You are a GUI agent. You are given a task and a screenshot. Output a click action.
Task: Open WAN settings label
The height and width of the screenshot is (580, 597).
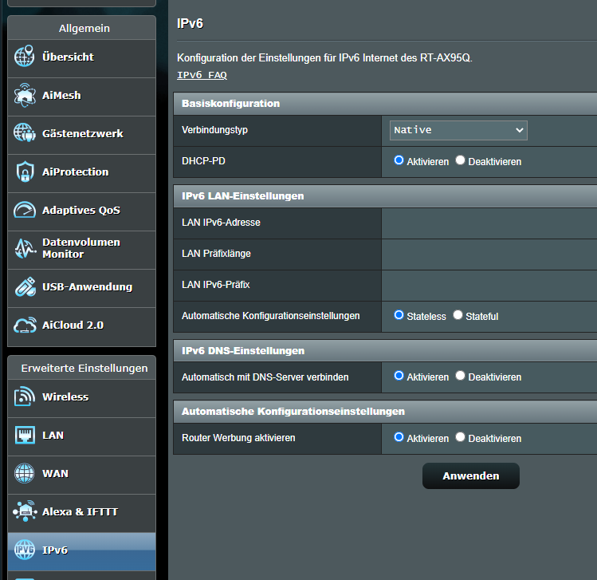pos(55,473)
